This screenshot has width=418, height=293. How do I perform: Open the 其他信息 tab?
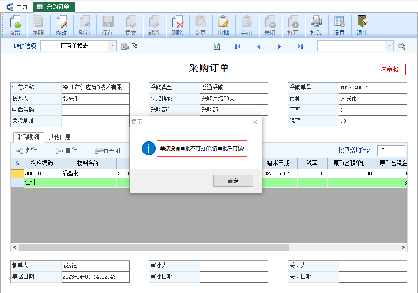point(59,137)
